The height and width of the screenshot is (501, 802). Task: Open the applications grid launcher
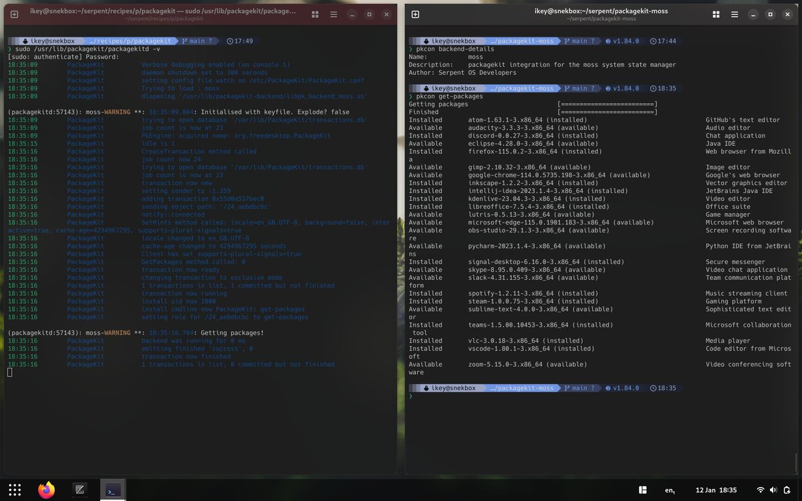click(x=15, y=490)
